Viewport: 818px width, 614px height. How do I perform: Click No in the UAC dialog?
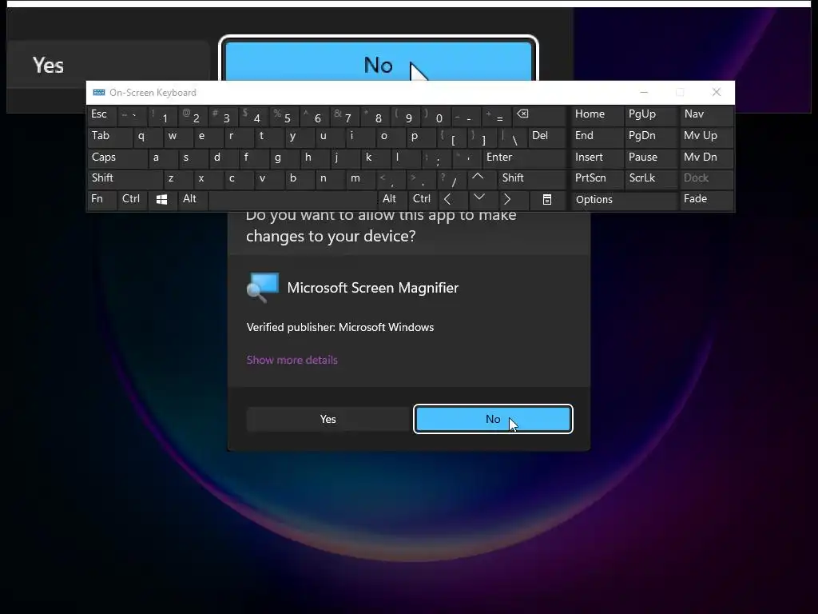point(493,419)
